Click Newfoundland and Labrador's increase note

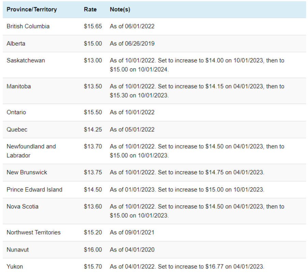(x=197, y=151)
